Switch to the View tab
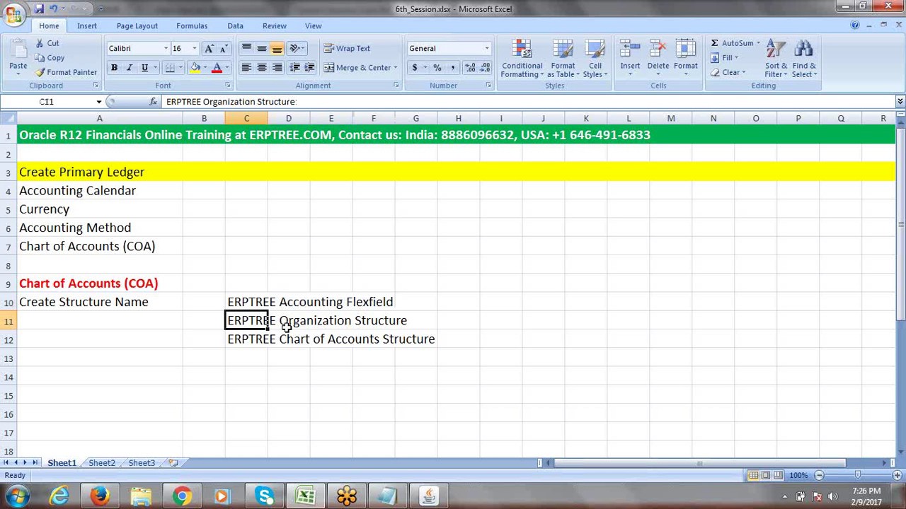The image size is (906, 509). (313, 26)
